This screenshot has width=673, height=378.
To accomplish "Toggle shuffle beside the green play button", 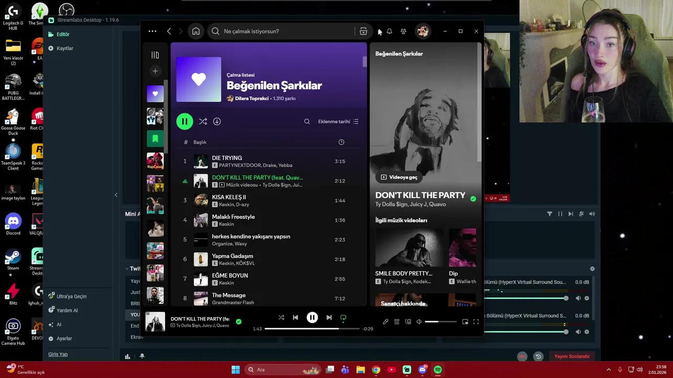I will [202, 121].
